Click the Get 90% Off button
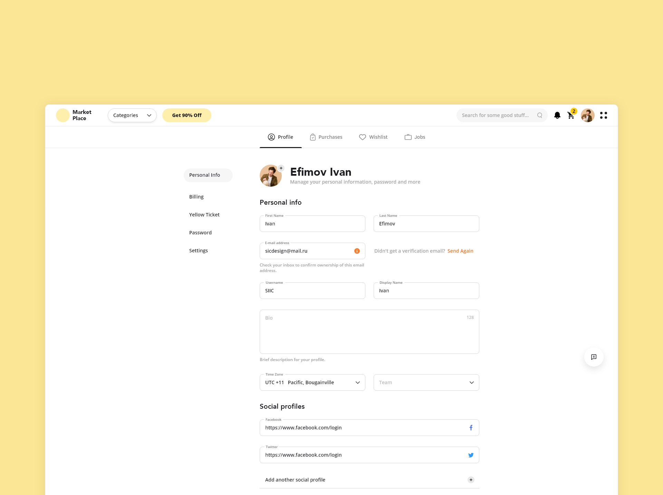Viewport: 663px width, 495px height. (x=187, y=115)
